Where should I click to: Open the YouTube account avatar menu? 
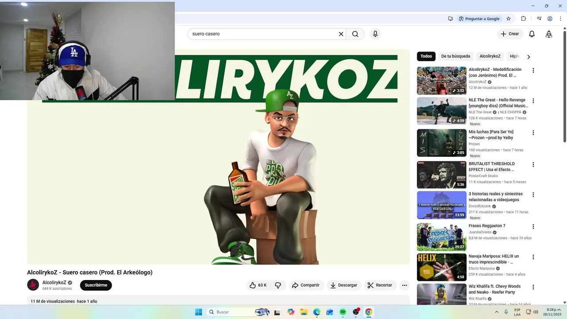549,34
